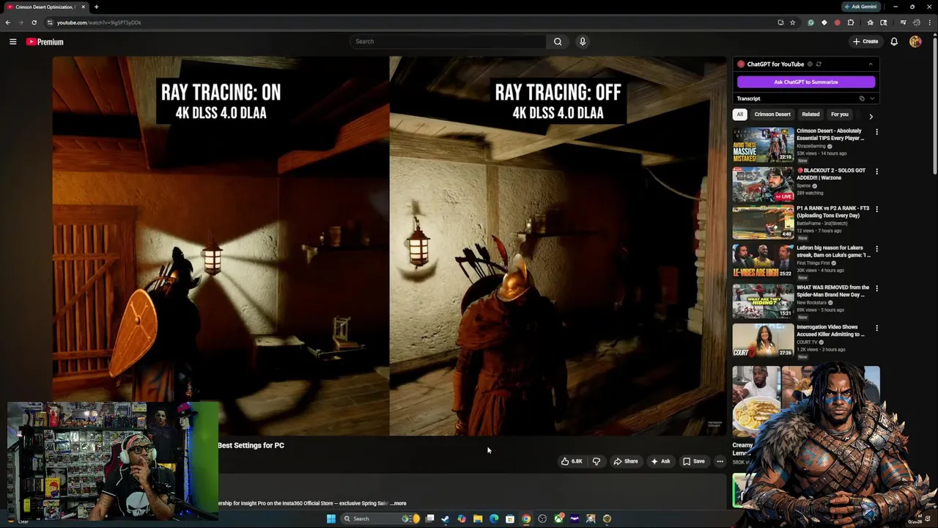Click the video player area

389,246
